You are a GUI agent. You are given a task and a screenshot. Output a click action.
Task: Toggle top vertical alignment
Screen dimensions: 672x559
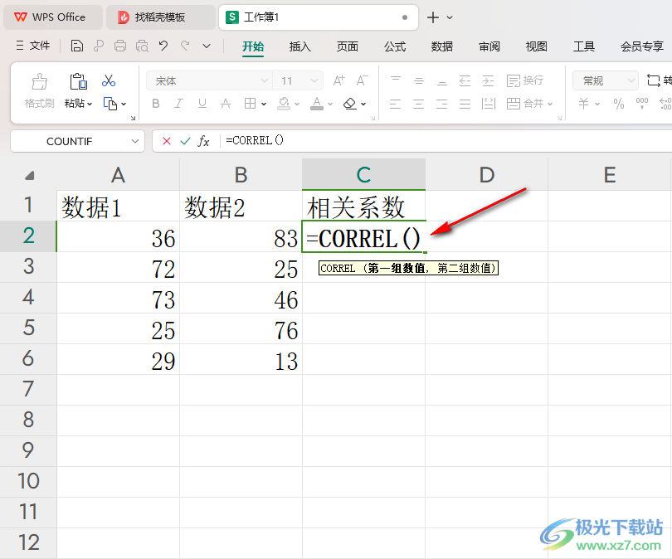pyautogui.click(x=396, y=80)
